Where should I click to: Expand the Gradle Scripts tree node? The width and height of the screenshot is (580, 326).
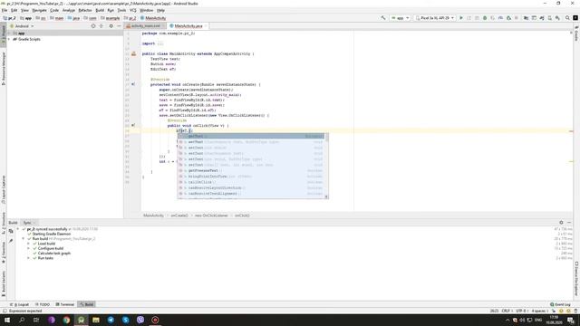click(x=9, y=39)
